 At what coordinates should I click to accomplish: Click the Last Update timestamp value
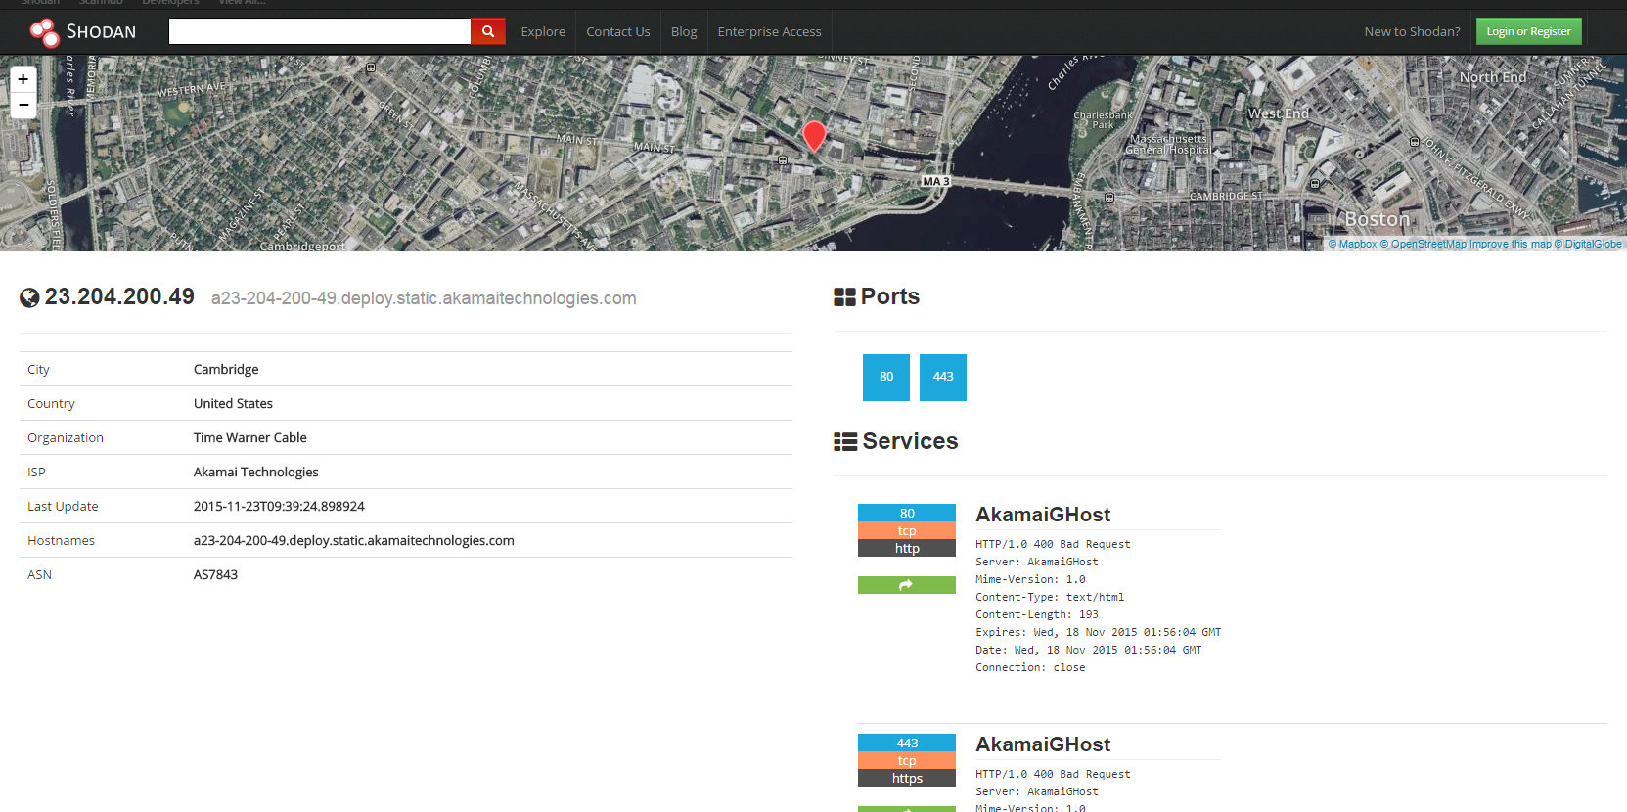pyautogui.click(x=279, y=506)
